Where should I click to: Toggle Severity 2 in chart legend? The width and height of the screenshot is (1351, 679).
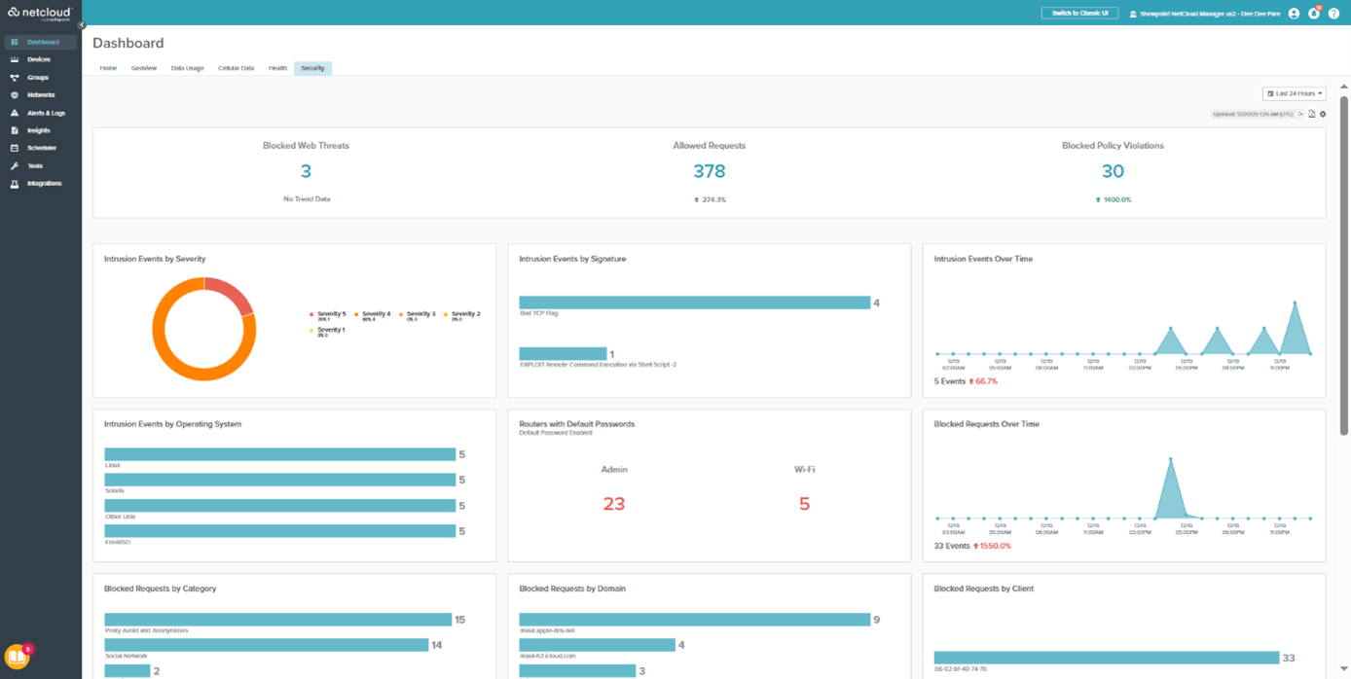(x=462, y=316)
